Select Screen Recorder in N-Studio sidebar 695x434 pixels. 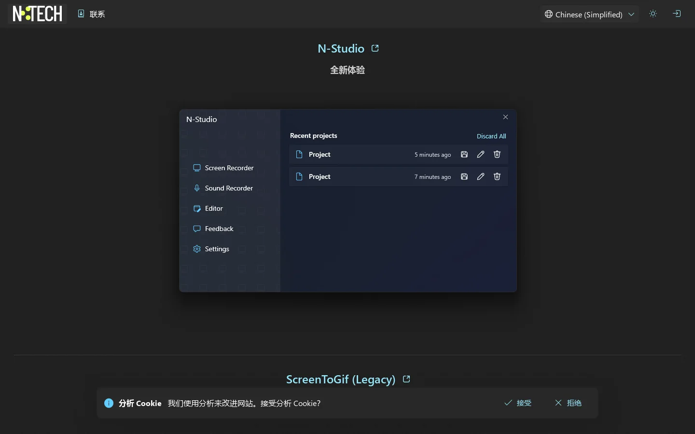pos(230,168)
